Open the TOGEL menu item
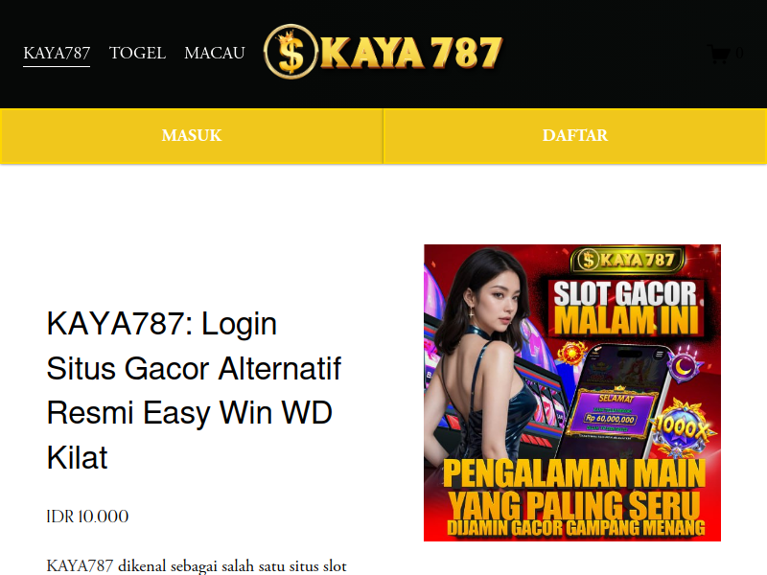The image size is (767, 575). pyautogui.click(x=137, y=53)
